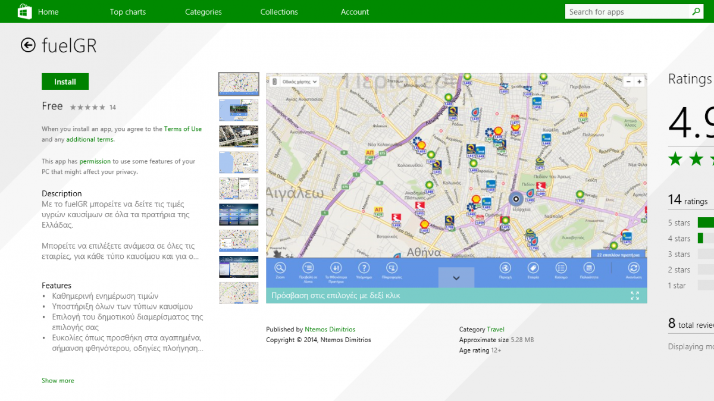Click the 'Features' heading
The width and height of the screenshot is (714, 401).
(x=57, y=286)
